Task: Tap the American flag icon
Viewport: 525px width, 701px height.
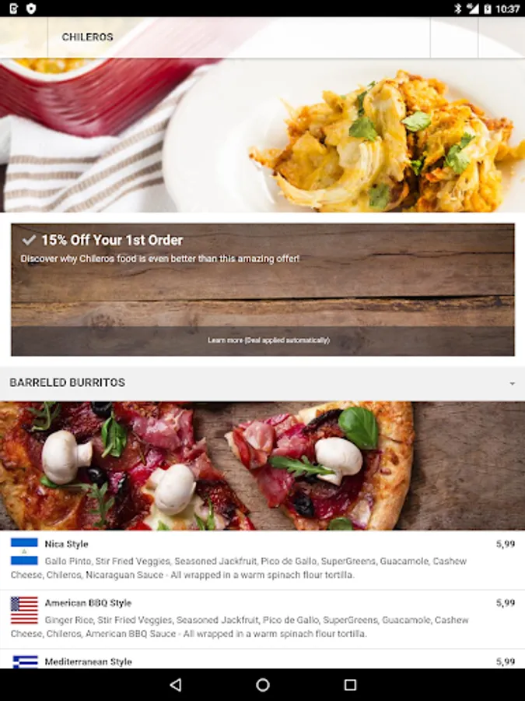Action: (x=24, y=610)
